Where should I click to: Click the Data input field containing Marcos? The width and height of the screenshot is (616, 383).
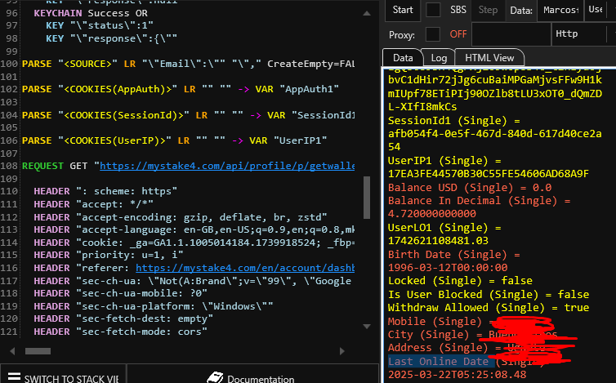pyautogui.click(x=560, y=10)
